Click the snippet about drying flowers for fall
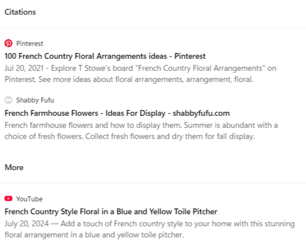 (141, 130)
